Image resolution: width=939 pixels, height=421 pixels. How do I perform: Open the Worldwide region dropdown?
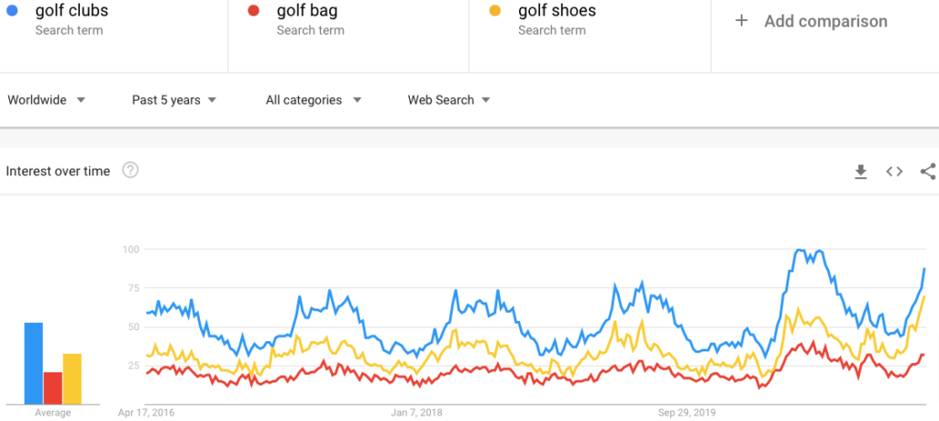(x=46, y=100)
